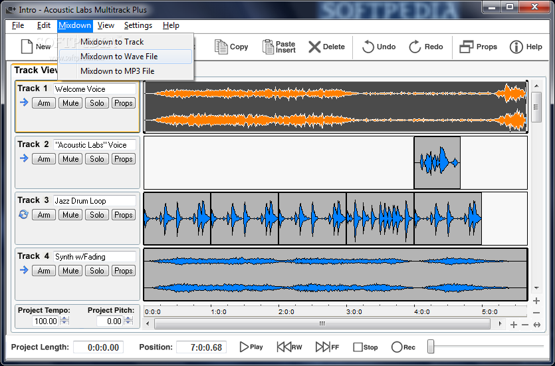555x366 pixels.
Task: Click the blue arrow icon on Track 4
Action: (x=24, y=270)
